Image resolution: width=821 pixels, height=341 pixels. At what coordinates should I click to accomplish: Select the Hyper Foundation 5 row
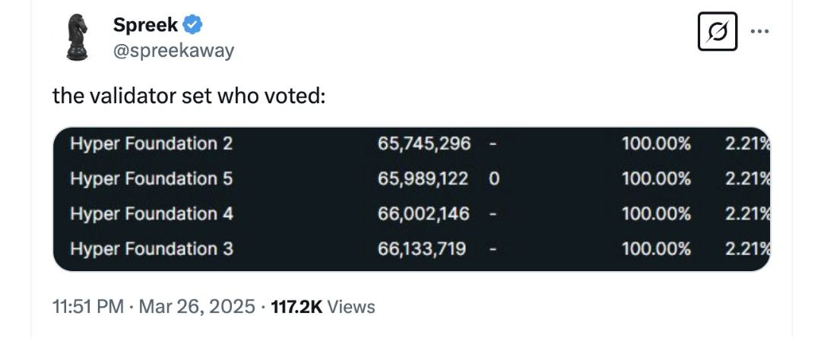(411, 179)
